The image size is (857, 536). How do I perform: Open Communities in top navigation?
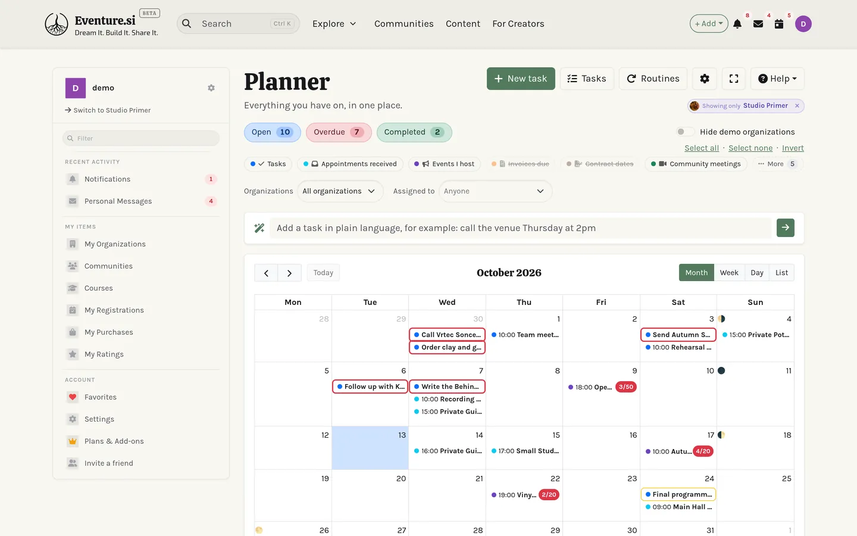click(404, 24)
